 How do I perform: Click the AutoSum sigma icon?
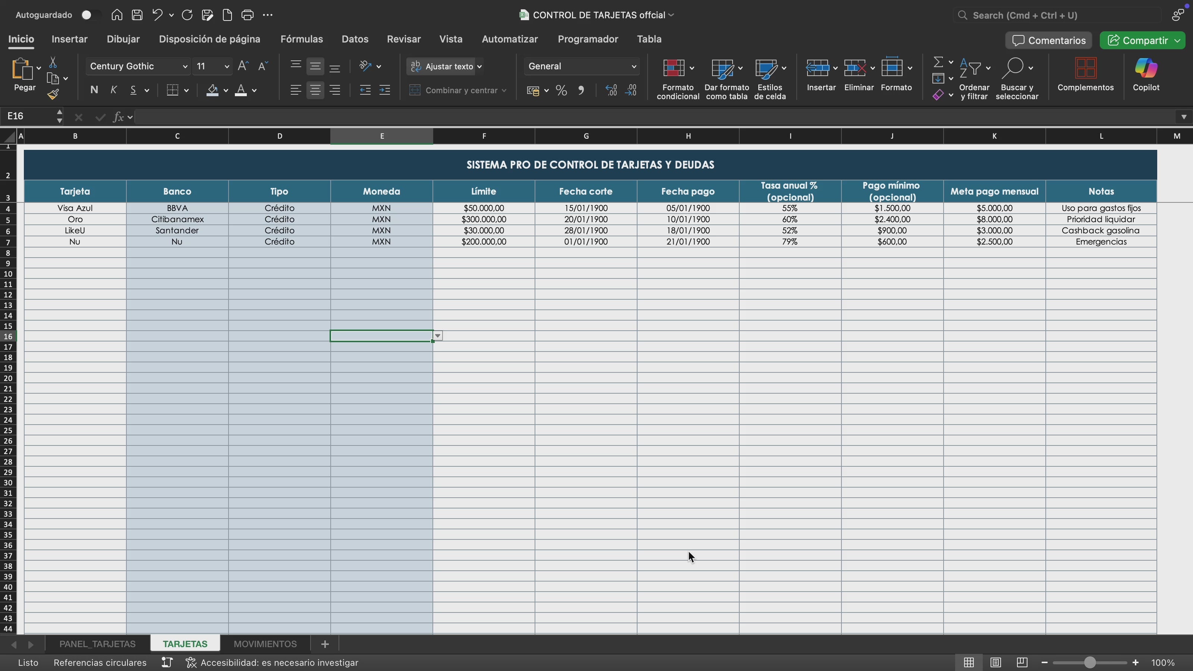[938, 62]
